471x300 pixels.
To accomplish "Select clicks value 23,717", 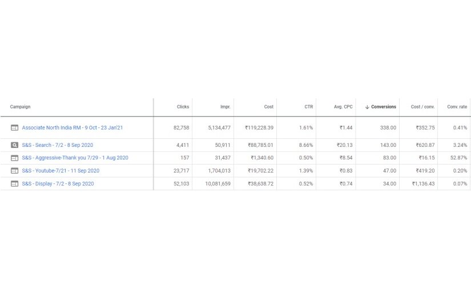I will (x=181, y=171).
